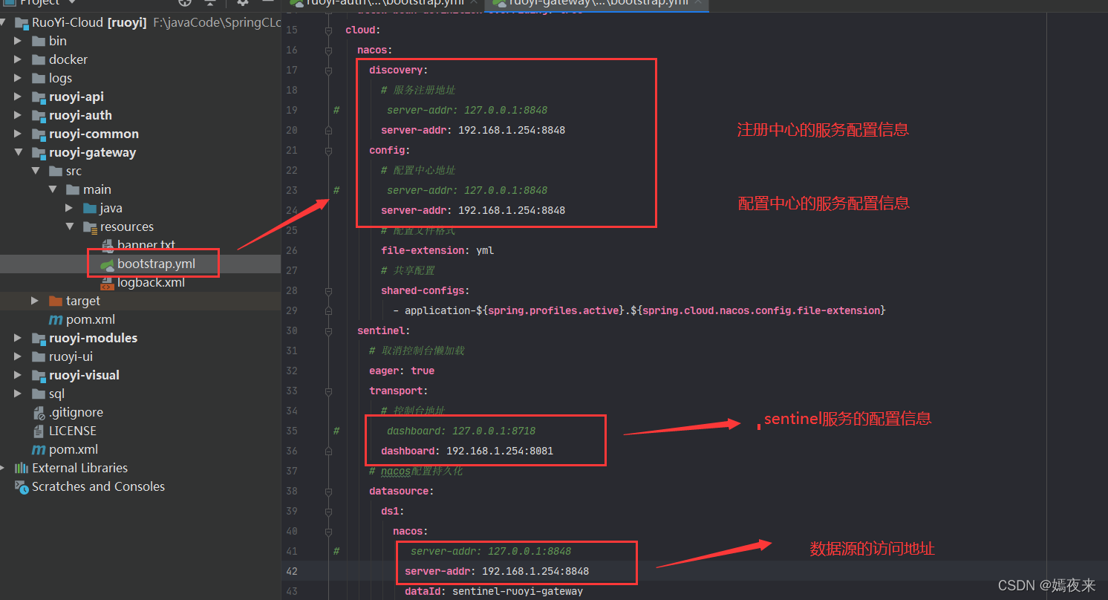
Task: Fold the datasource block at line 38
Action: pos(327,492)
